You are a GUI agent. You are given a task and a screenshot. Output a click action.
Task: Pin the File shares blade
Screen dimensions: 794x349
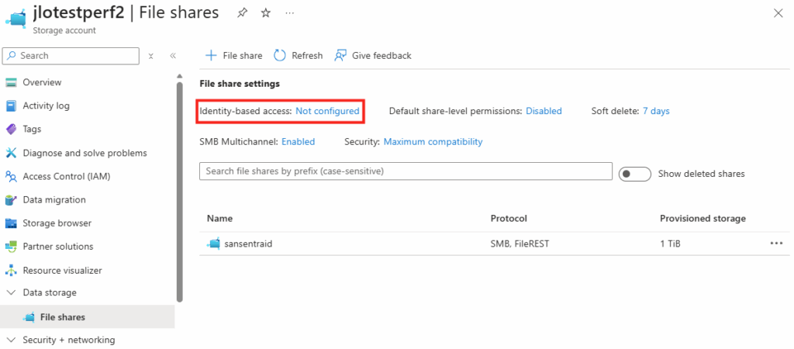click(243, 13)
